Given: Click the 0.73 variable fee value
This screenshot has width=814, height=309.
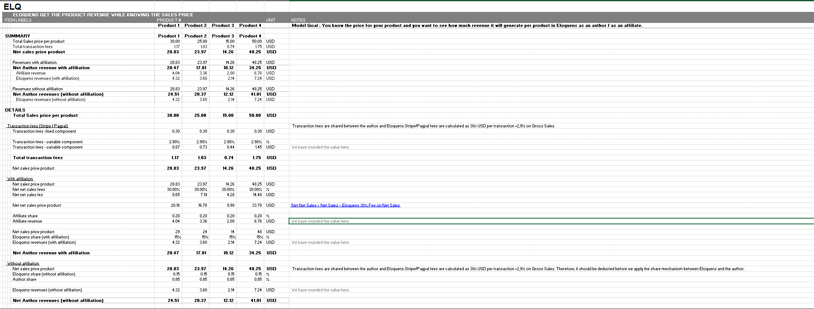Looking at the screenshot, I should [203, 147].
